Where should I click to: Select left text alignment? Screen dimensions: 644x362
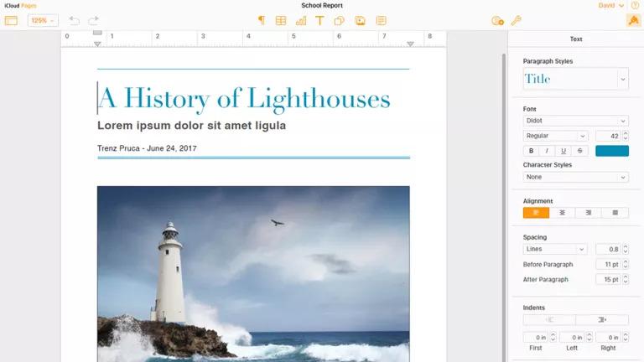(x=536, y=213)
